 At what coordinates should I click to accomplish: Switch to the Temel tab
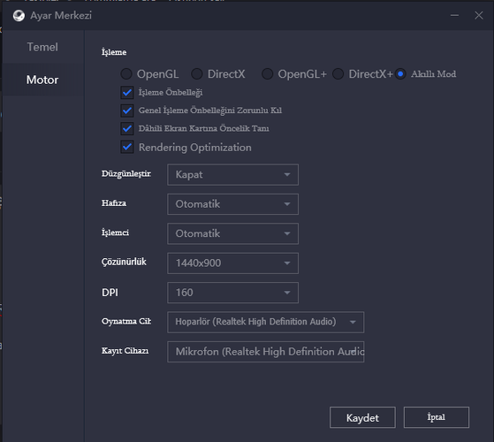[42, 47]
